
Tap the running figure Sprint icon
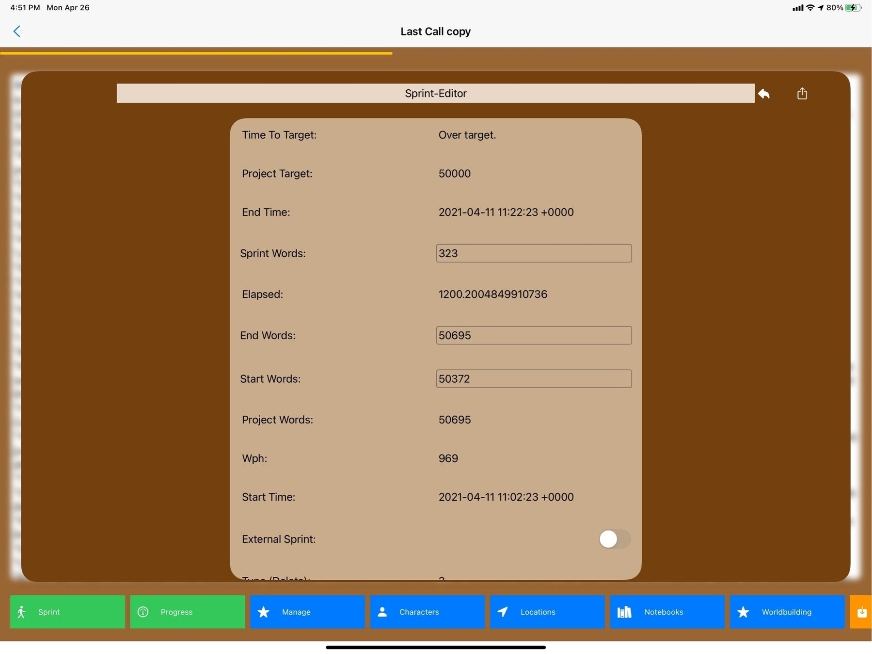(x=21, y=612)
